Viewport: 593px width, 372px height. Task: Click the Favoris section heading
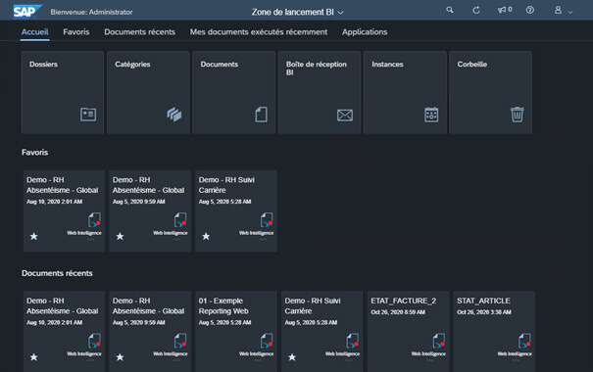pos(34,152)
